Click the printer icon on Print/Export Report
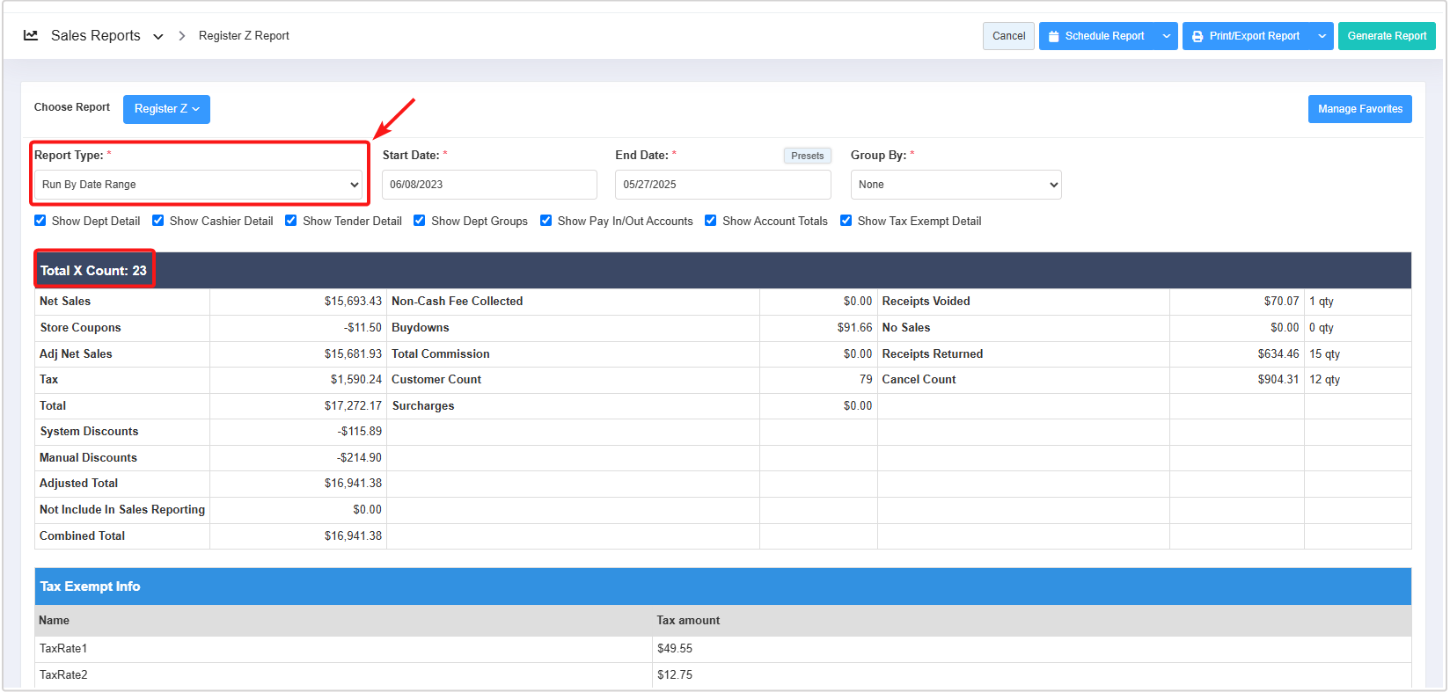This screenshot has width=1450, height=692. click(x=1197, y=36)
